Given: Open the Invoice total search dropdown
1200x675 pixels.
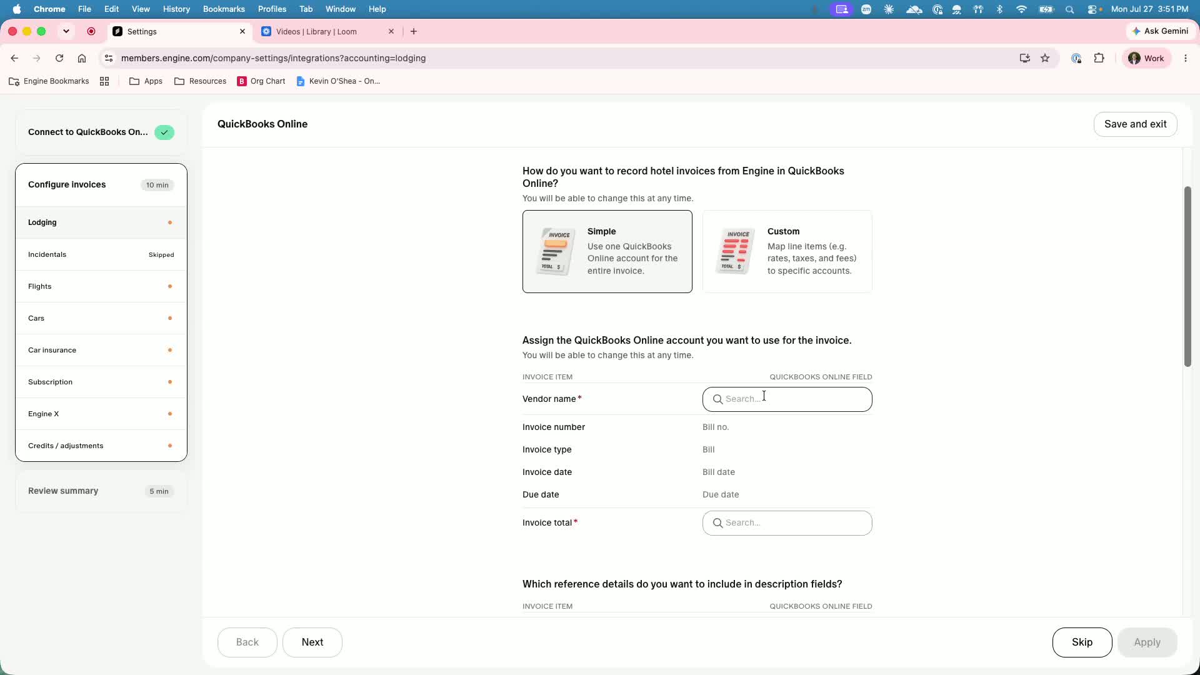Looking at the screenshot, I should click(x=787, y=523).
